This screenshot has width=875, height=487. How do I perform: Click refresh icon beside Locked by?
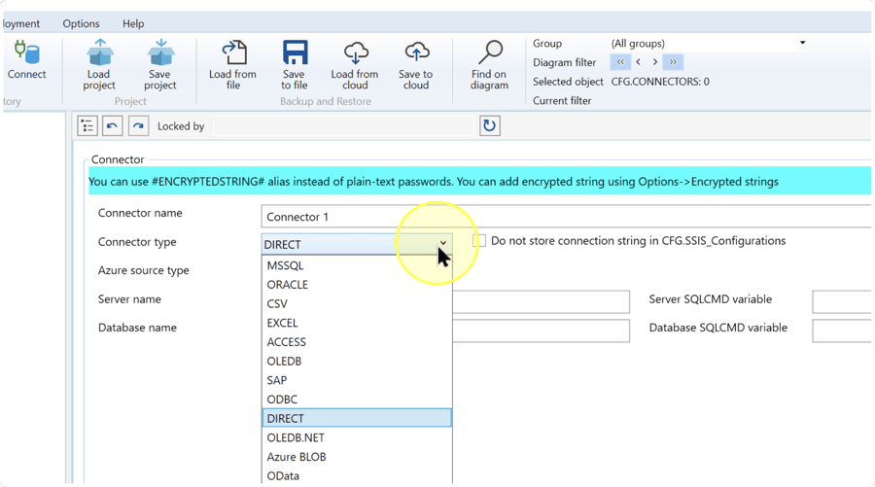click(489, 125)
